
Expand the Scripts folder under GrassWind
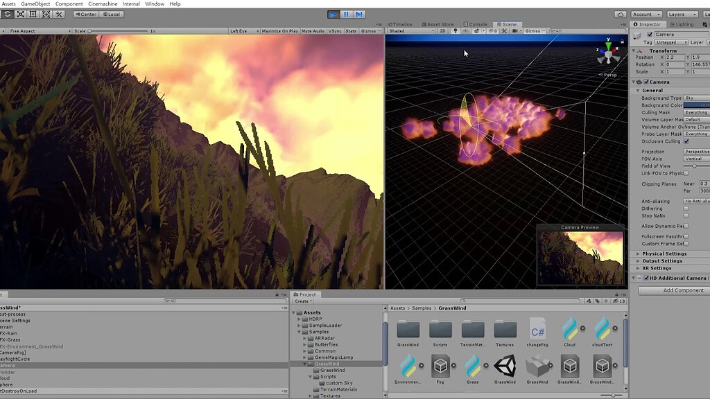311,376
